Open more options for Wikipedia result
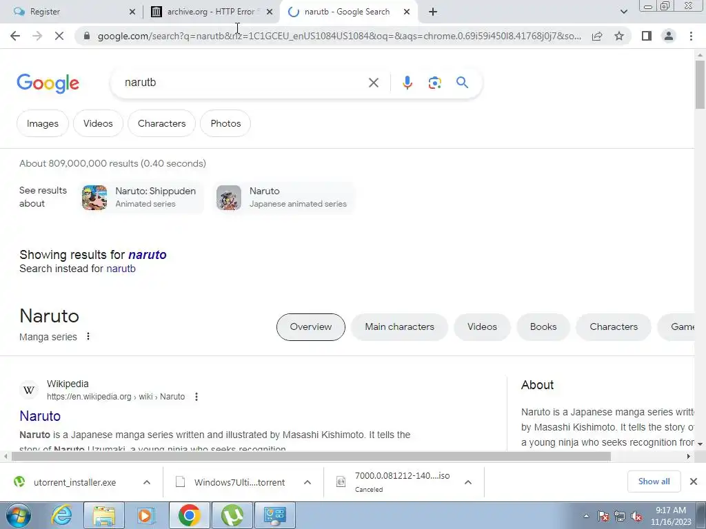Image resolution: width=706 pixels, height=529 pixels. [196, 397]
